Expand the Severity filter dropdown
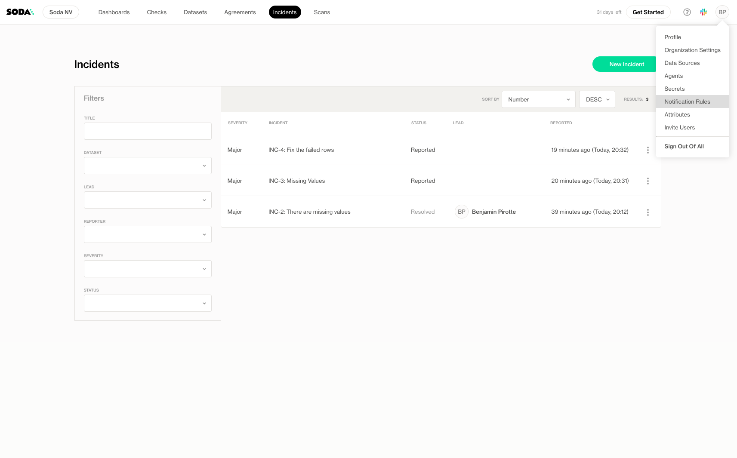Viewport: 737px width, 458px height. (148, 269)
